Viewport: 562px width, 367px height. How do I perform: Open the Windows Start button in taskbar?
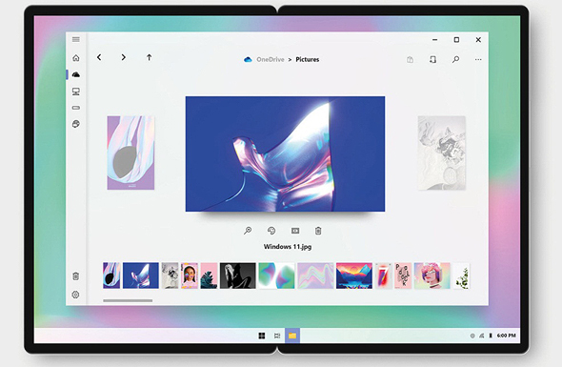pyautogui.click(x=262, y=336)
